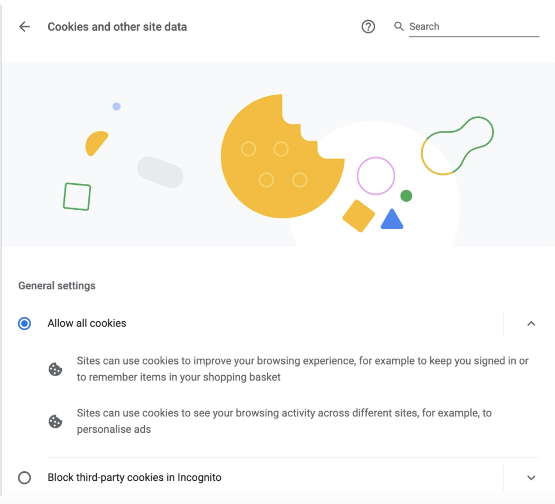Expand Block third-party cookies in Incognito details

tap(531, 478)
